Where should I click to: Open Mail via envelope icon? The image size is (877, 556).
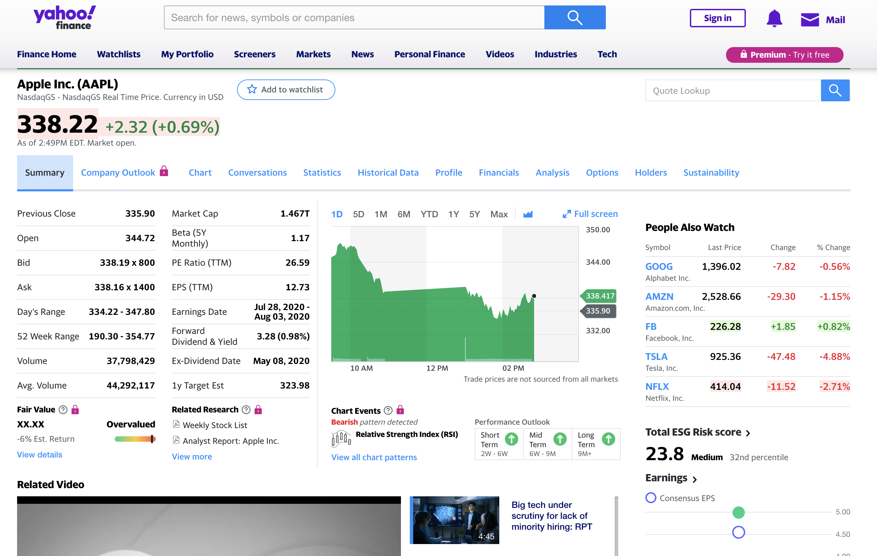pos(810,20)
